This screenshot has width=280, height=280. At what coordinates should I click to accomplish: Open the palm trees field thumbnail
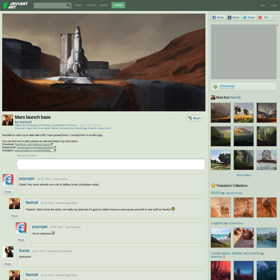tap(244, 113)
